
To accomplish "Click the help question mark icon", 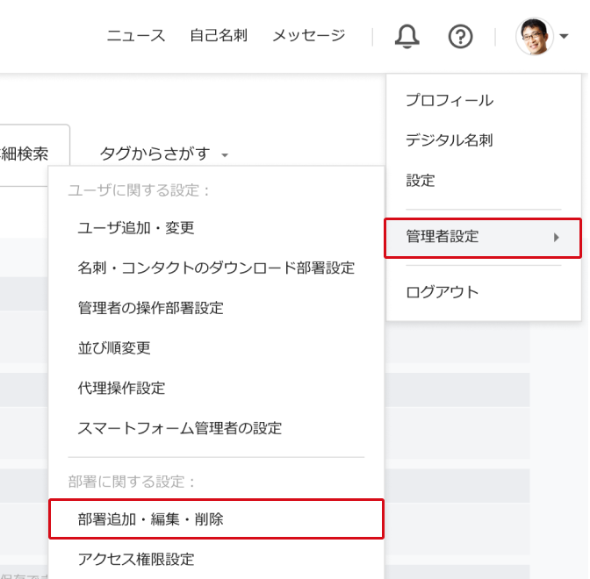I will click(460, 36).
